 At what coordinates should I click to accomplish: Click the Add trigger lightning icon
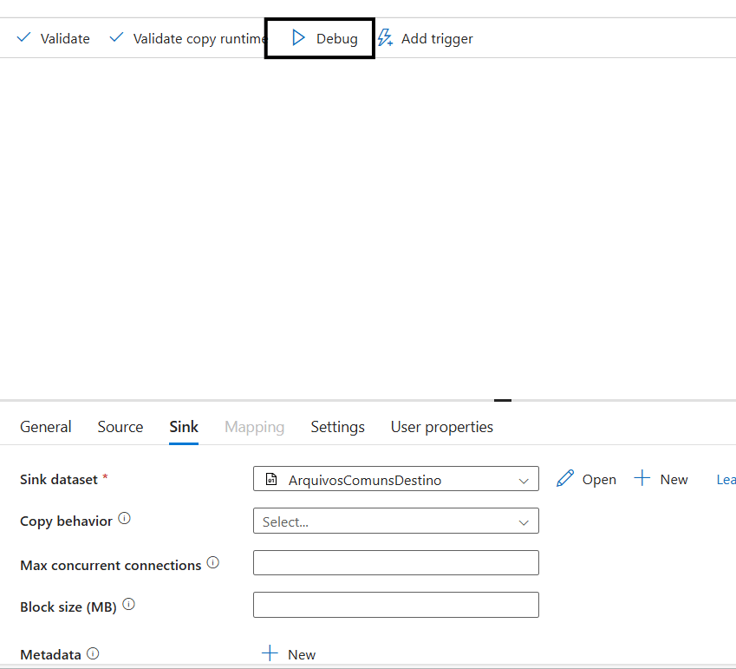385,38
